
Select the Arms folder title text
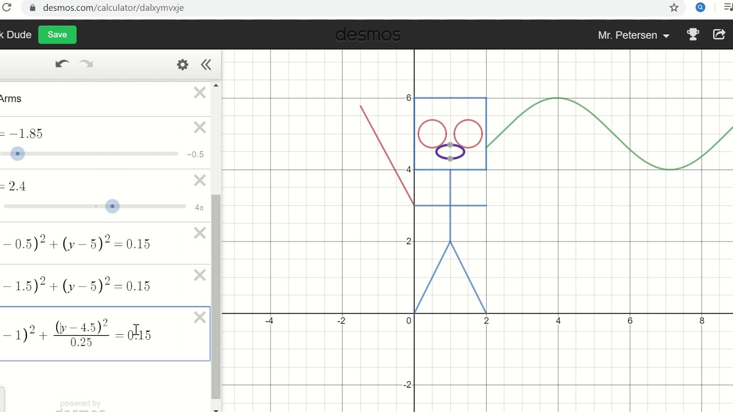click(x=10, y=98)
